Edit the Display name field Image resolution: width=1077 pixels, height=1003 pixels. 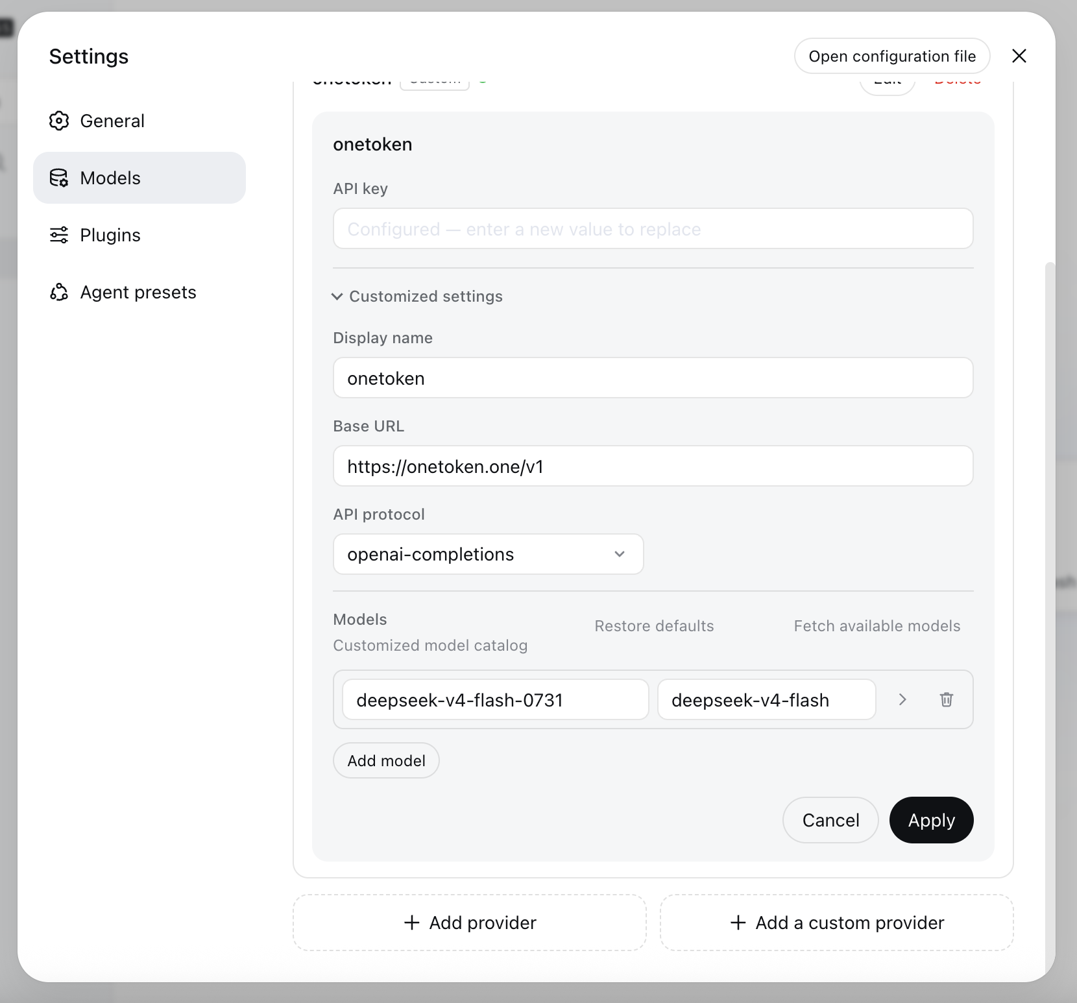point(653,378)
